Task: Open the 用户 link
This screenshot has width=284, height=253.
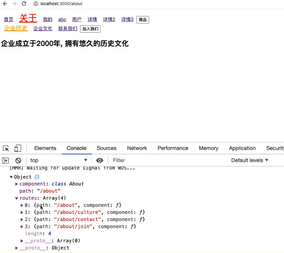Action: pyautogui.click(x=77, y=19)
